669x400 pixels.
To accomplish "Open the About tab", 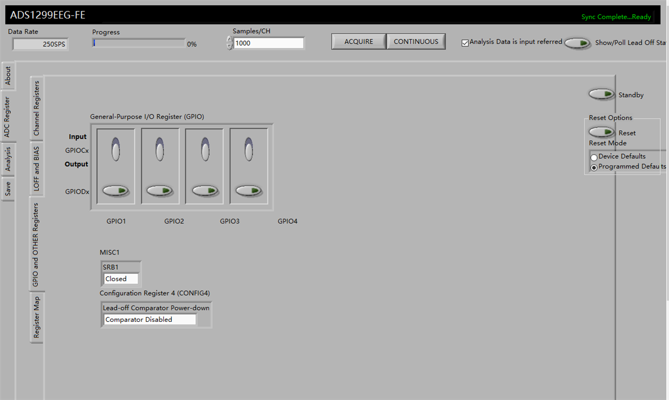I will point(8,76).
